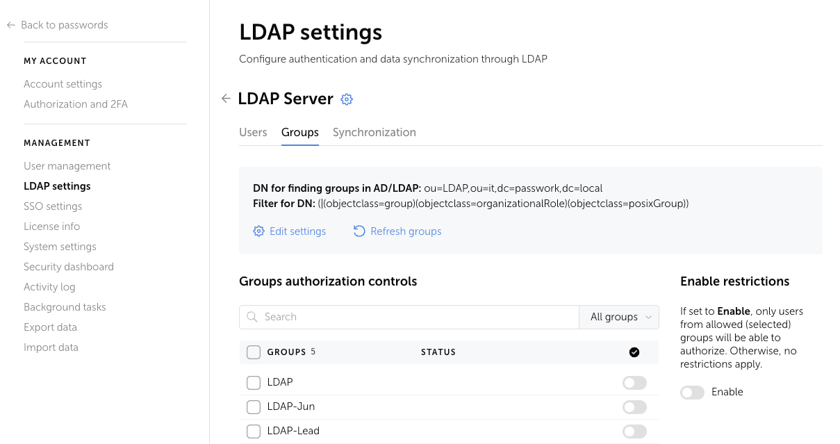Switch to the Users tab

coord(253,132)
